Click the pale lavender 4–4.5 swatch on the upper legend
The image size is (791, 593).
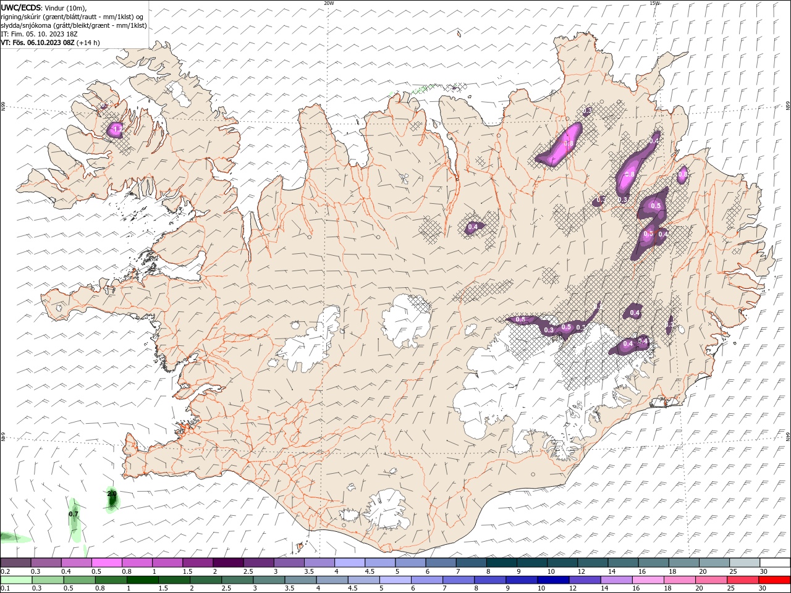(x=350, y=563)
